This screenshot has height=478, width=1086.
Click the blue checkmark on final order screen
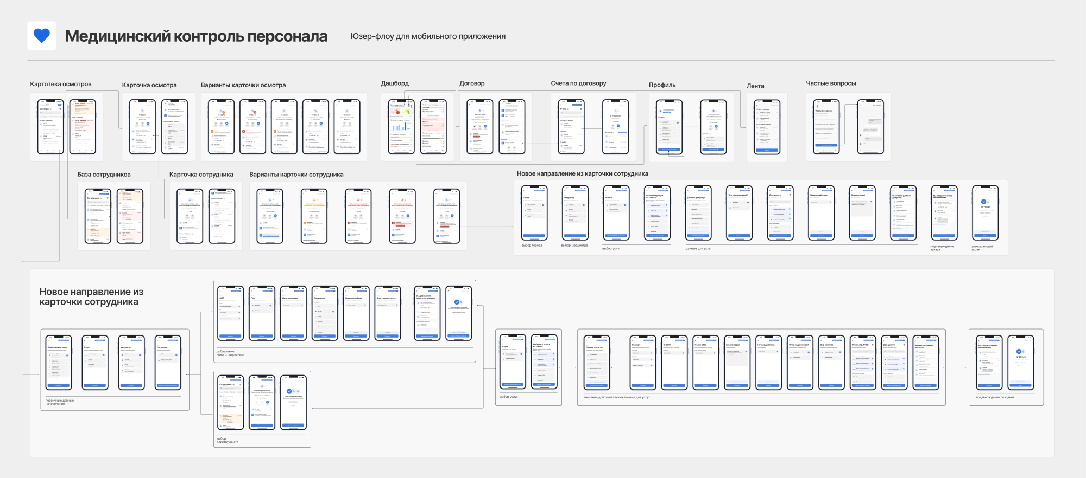984,202
